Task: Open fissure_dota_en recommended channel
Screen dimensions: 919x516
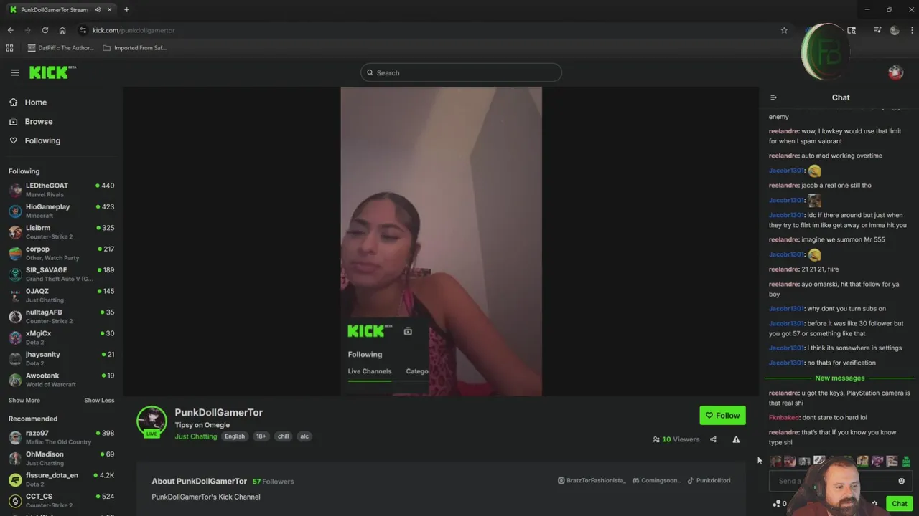Action: point(61,479)
